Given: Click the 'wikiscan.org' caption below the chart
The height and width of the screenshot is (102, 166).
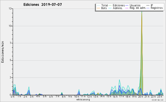Looking at the screenshot, I should tap(83, 100).
